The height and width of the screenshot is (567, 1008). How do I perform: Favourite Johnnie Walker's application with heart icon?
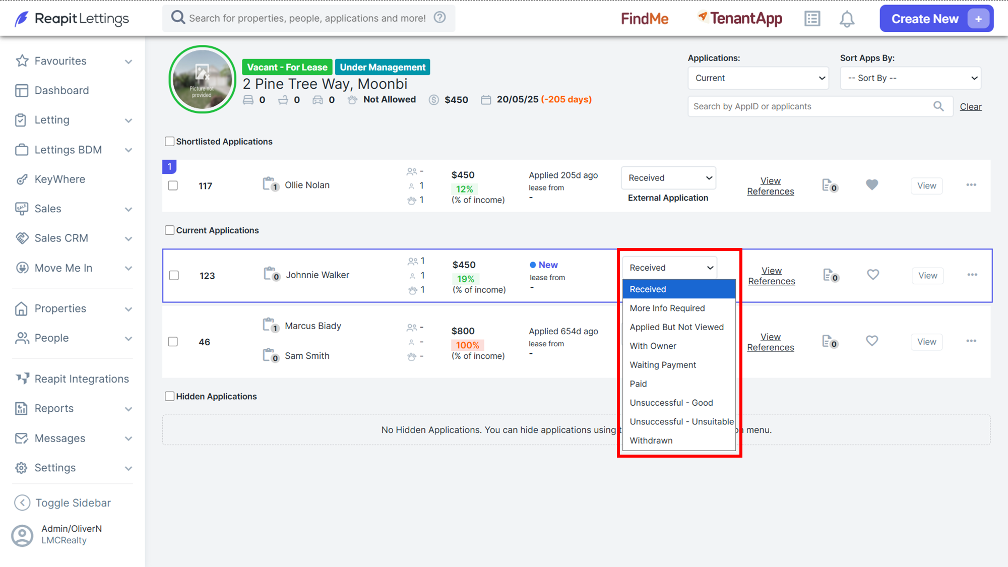point(873,275)
